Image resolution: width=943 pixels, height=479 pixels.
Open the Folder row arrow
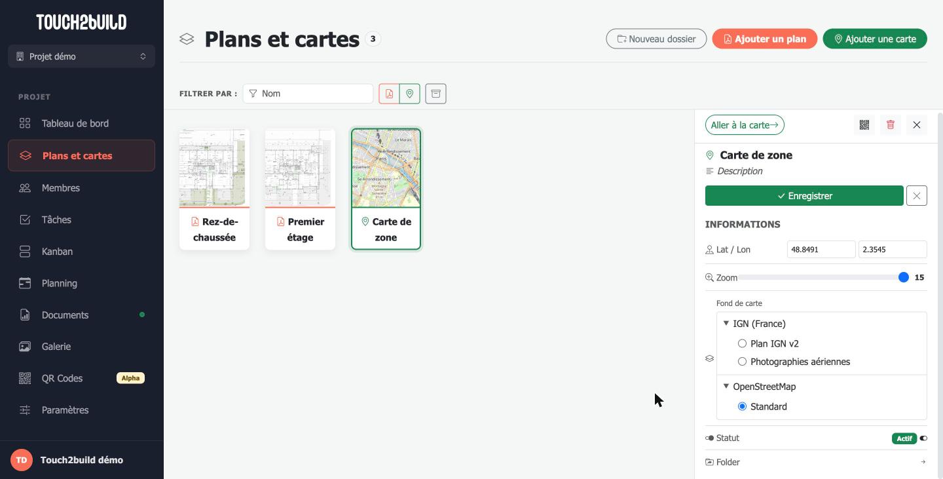tap(923, 462)
